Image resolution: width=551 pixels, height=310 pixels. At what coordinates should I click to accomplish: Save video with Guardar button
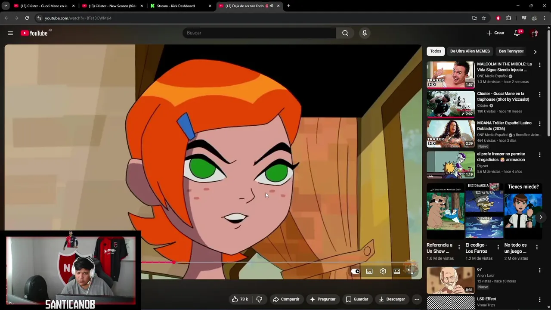(x=357, y=299)
